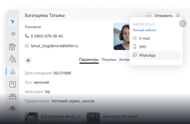Switch to the Покупки tab
Image resolution: width=190 pixels, height=124 pixels.
click(109, 59)
